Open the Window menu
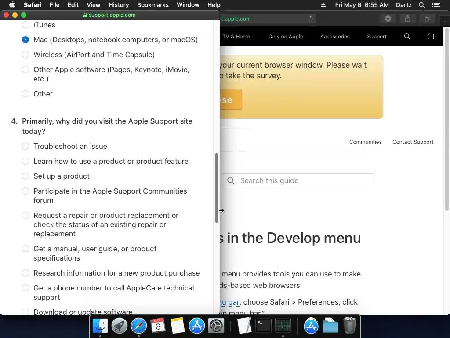The width and height of the screenshot is (450, 338). [188, 5]
